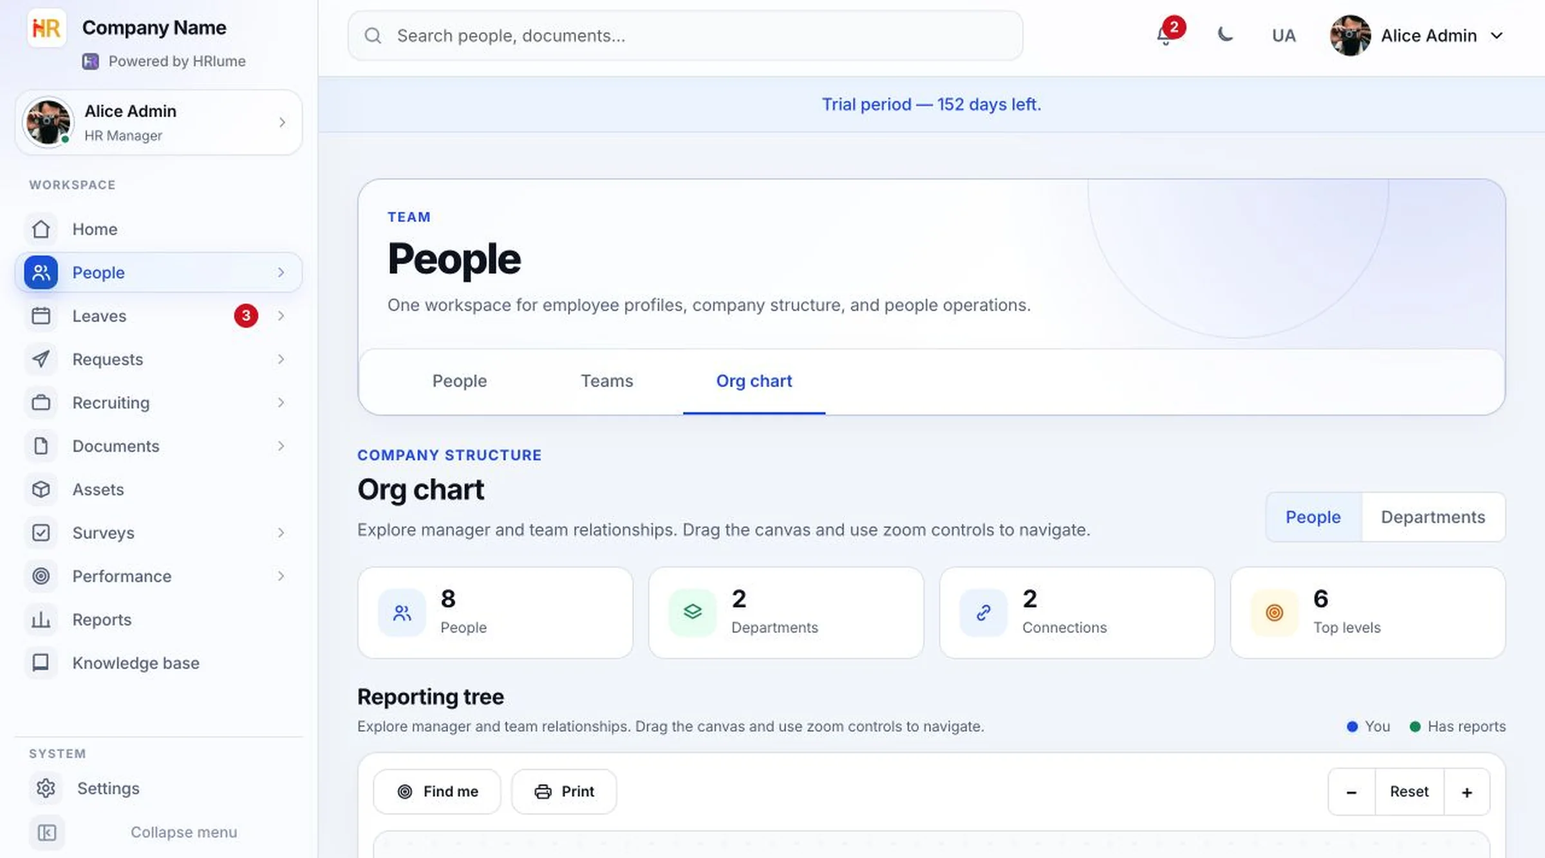Expand the Alice Admin profile card chevron
The width and height of the screenshot is (1545, 858).
coord(282,122)
